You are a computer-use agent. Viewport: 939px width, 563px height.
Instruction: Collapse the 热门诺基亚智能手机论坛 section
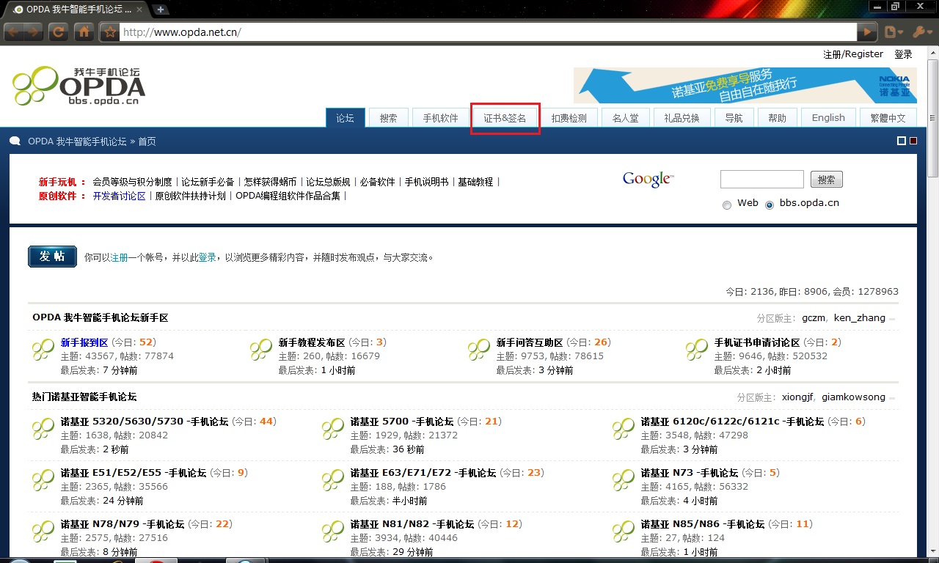pyautogui.click(x=893, y=398)
